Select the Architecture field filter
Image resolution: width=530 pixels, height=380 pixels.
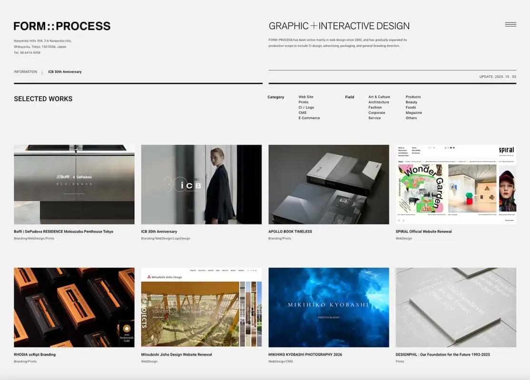(x=379, y=102)
